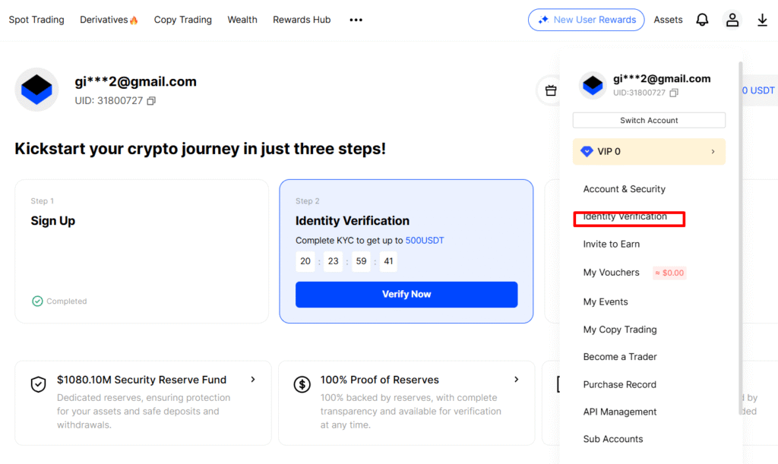Image resolution: width=778 pixels, height=464 pixels.
Task: Copy the UID in dropdown panel
Action: coord(674,93)
